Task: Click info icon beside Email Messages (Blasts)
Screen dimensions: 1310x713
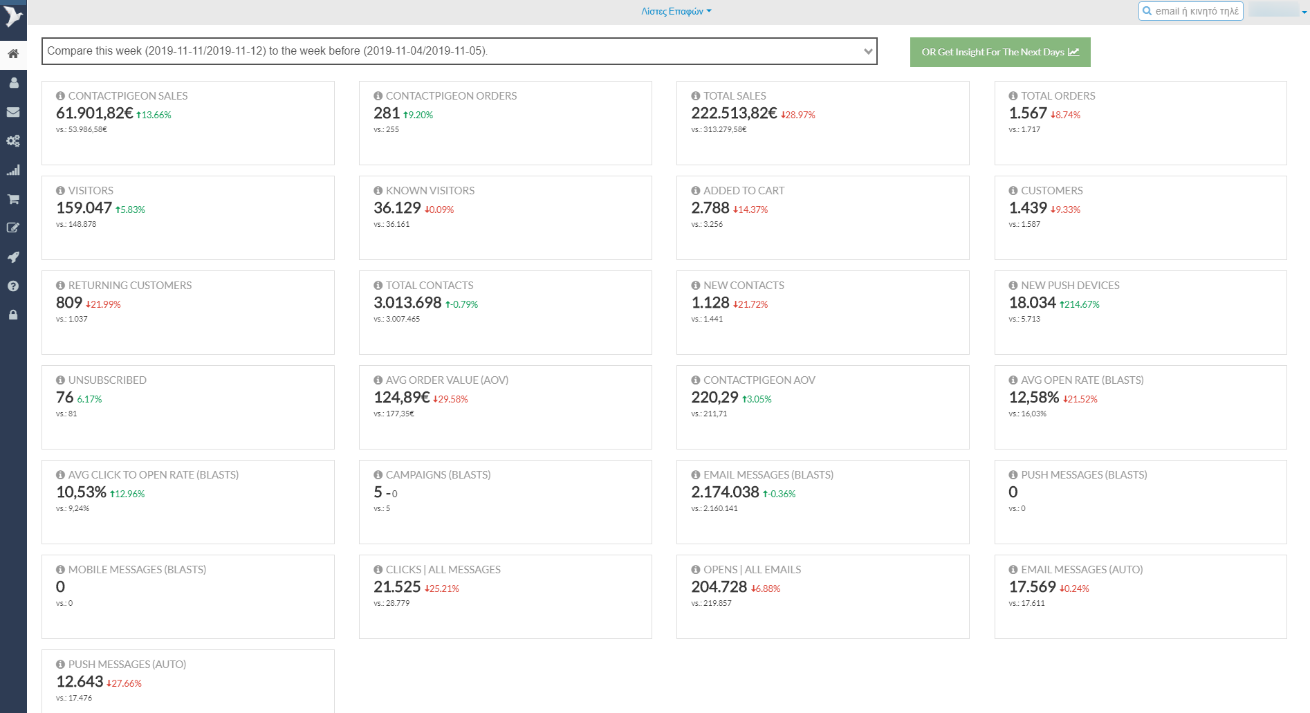Action: (x=696, y=475)
